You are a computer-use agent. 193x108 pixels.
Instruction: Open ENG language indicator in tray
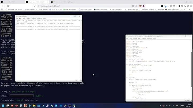tap(177, 106)
